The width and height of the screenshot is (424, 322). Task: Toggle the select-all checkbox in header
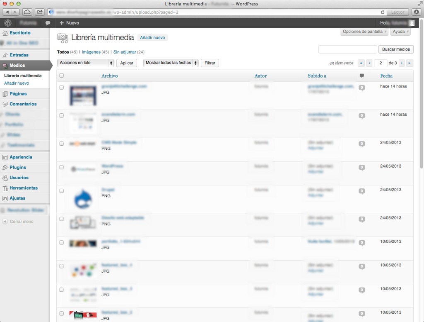[x=62, y=76]
